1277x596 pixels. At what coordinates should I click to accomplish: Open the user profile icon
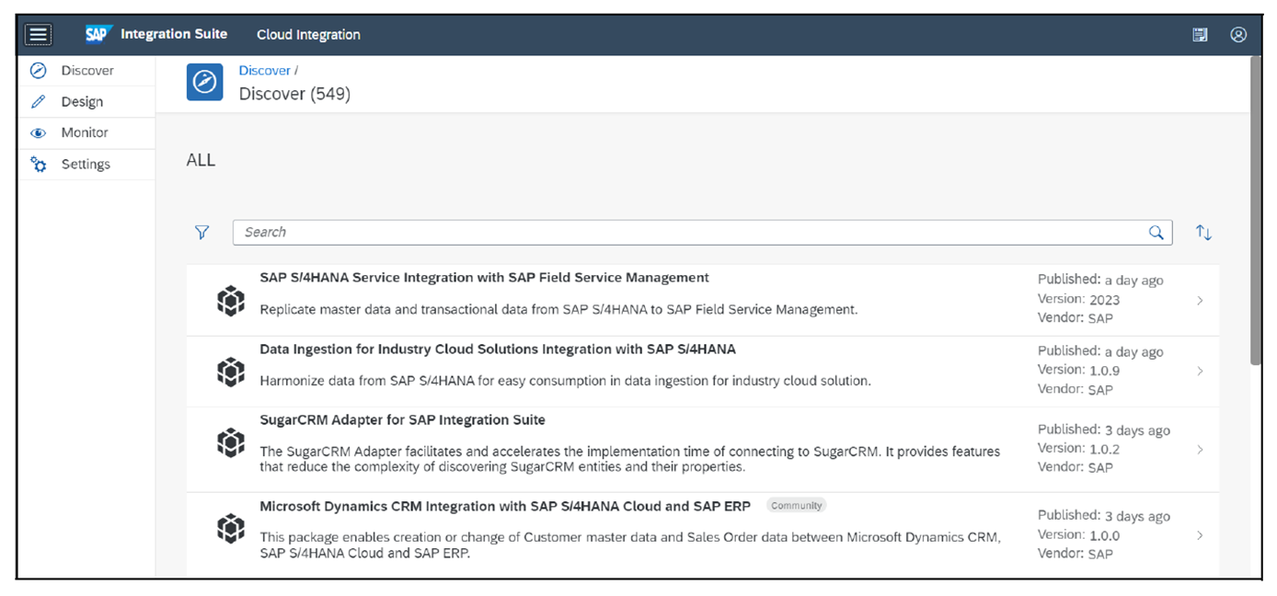pyautogui.click(x=1238, y=34)
